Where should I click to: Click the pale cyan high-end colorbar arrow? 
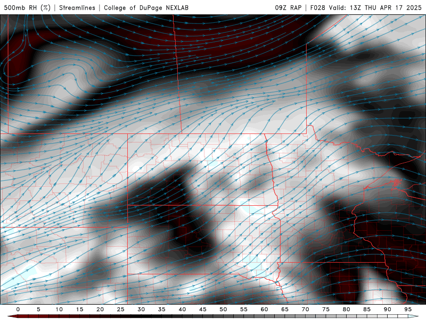(413, 316)
